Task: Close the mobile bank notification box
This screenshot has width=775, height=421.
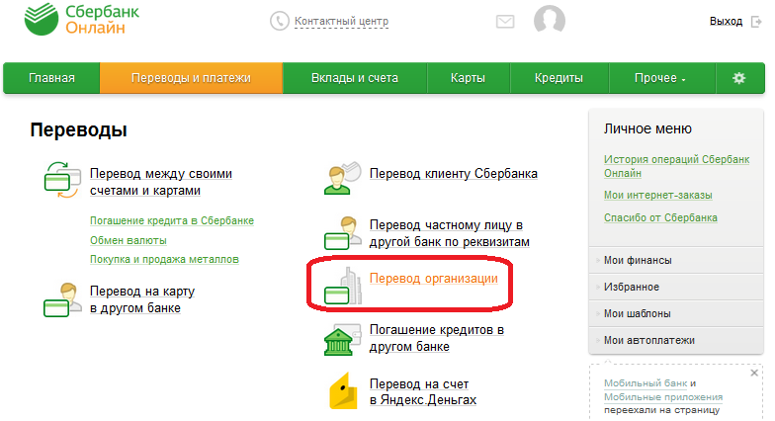Action: pos(754,374)
